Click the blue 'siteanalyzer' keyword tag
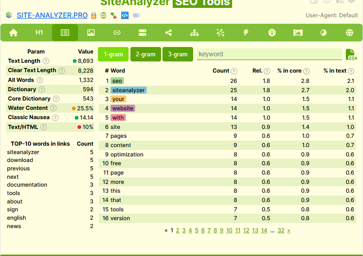The height and width of the screenshot is (256, 363). coord(129,90)
